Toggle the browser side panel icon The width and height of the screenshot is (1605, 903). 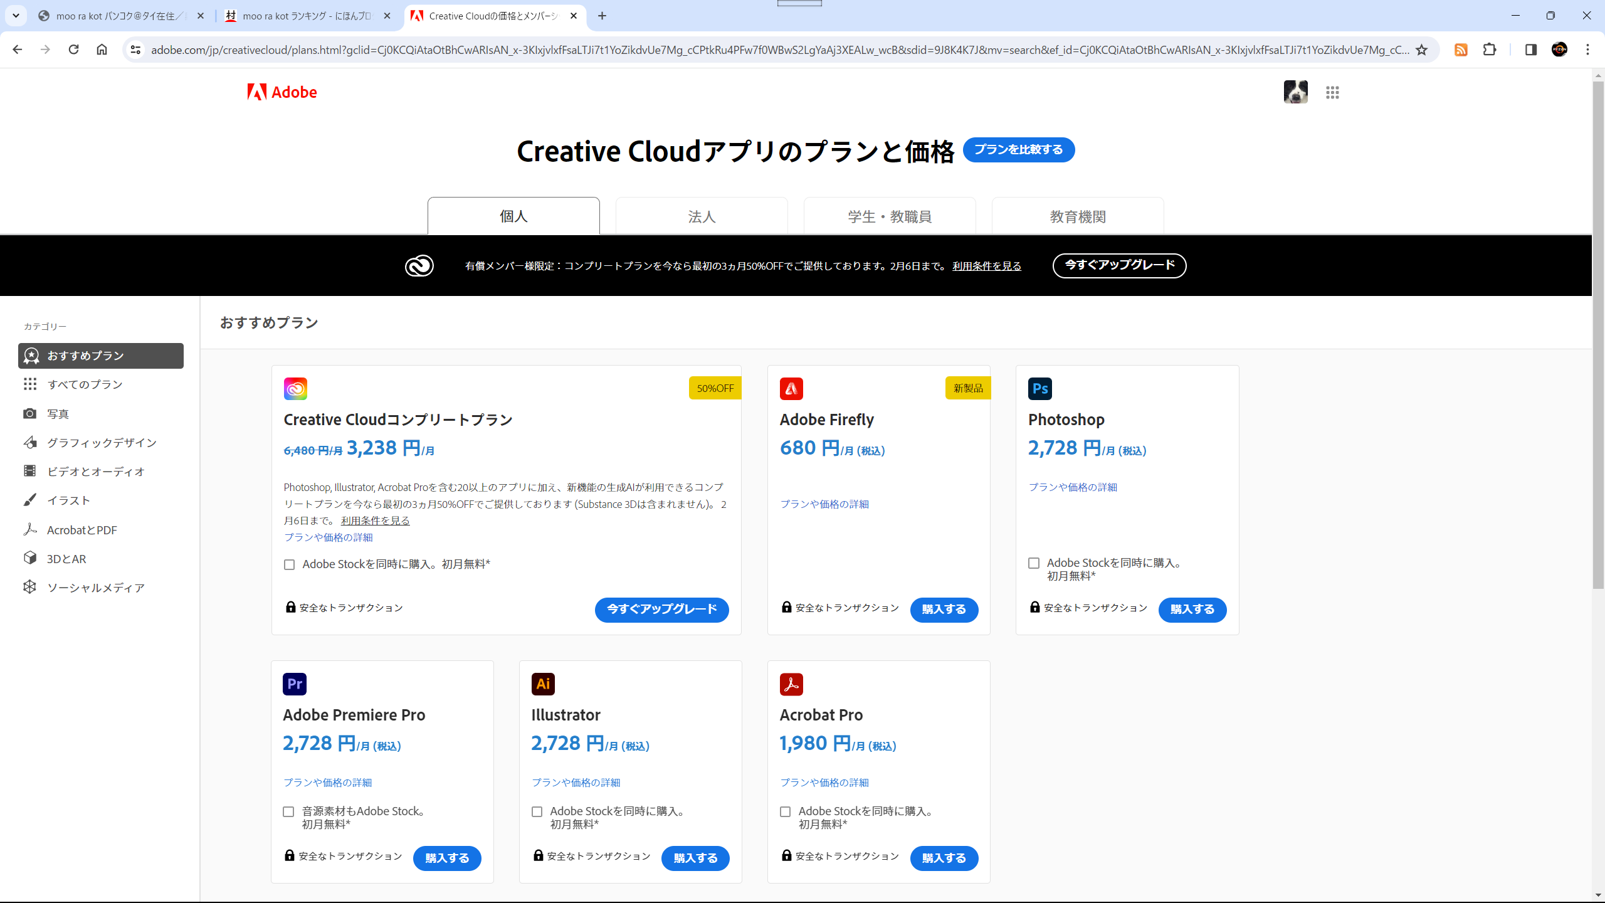click(x=1530, y=50)
